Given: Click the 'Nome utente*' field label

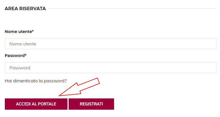Looking at the screenshot, I should [x=19, y=32].
